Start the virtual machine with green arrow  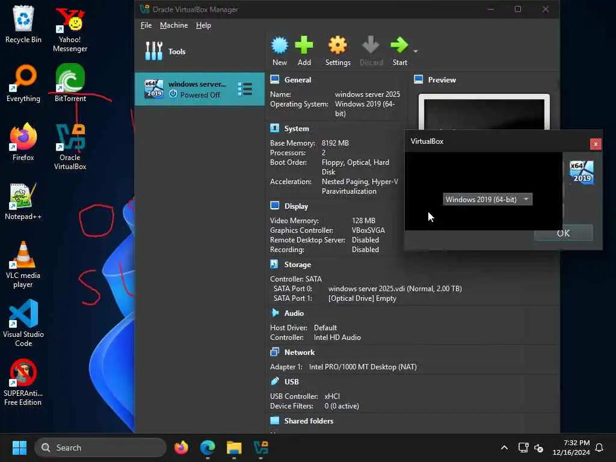point(399,45)
